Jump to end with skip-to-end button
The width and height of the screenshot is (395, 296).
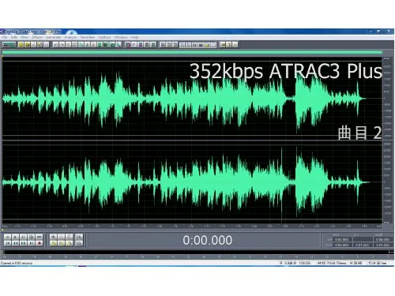pyautogui.click(x=32, y=243)
